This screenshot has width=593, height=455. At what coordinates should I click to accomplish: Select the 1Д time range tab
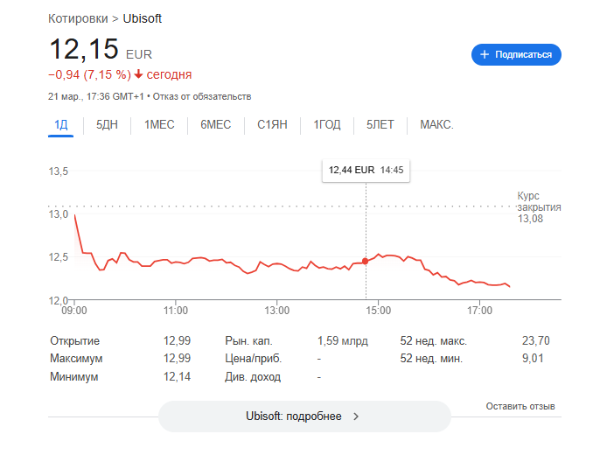tap(60, 125)
